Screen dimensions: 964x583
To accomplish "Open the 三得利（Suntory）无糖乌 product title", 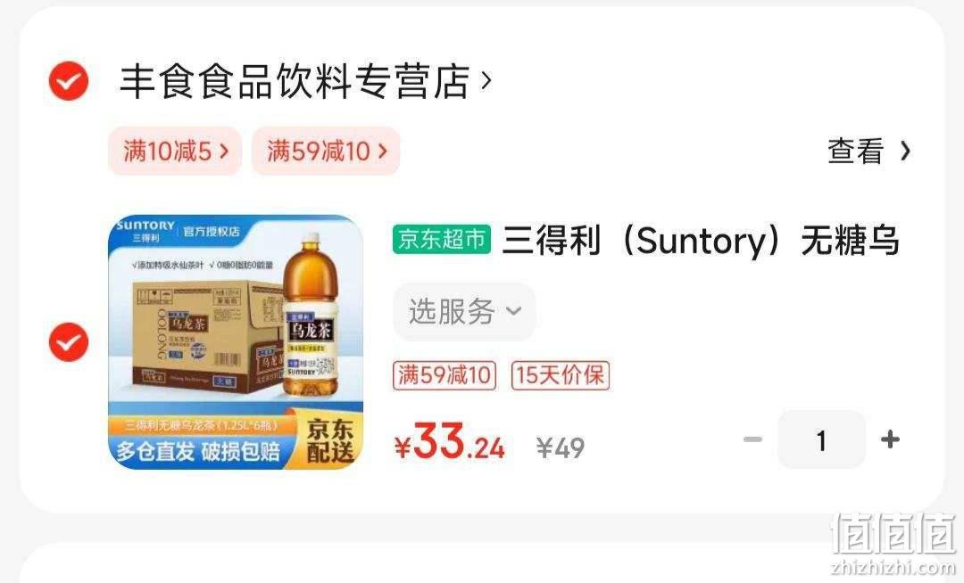I will (701, 240).
